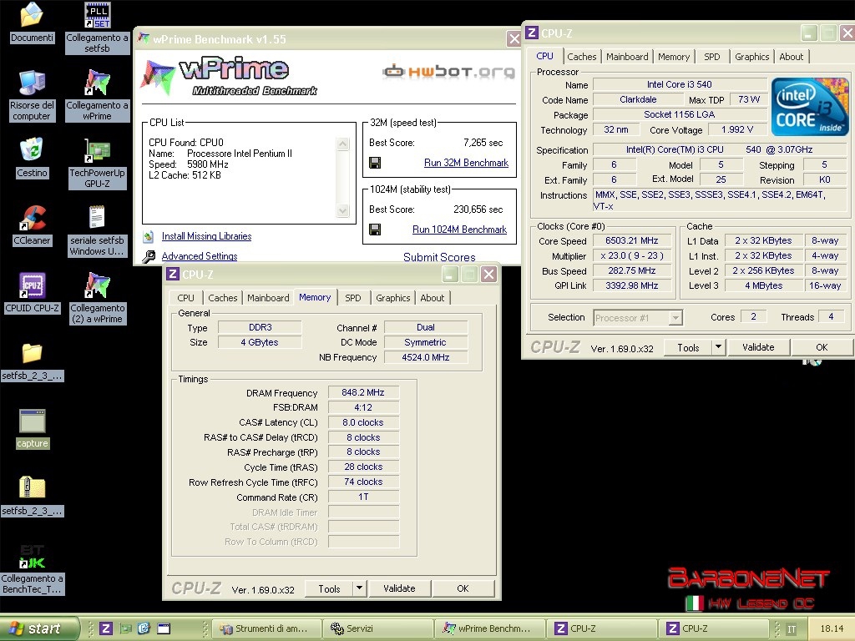Screen dimensions: 855x641
Task: Open Mainboard tab in lower CPU-Z window
Action: point(268,298)
